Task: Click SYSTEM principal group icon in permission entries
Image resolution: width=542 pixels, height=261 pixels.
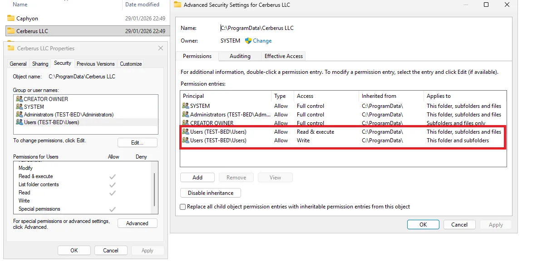Action: [x=185, y=106]
